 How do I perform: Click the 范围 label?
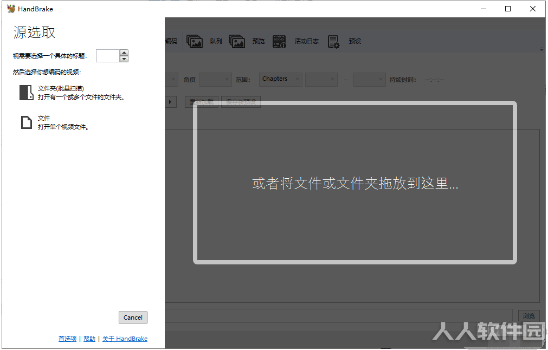[x=243, y=80]
